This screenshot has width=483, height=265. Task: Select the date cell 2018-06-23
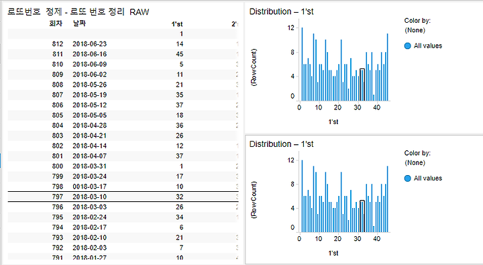[90, 44]
